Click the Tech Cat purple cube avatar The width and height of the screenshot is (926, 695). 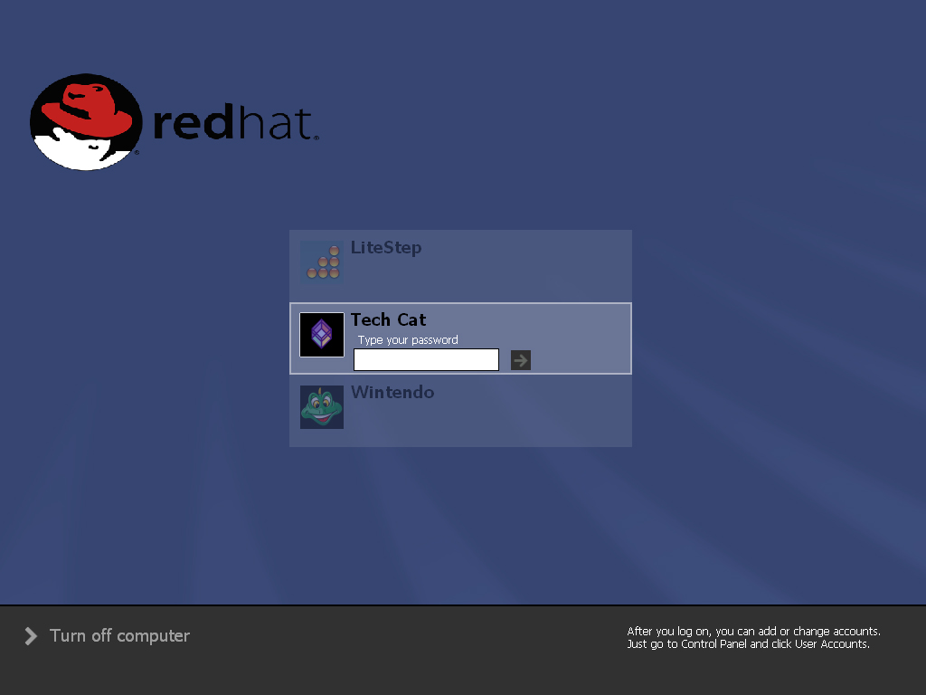click(322, 335)
